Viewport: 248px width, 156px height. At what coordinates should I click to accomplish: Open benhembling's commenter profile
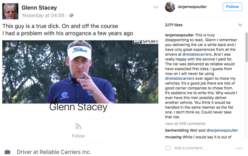pos(177,130)
